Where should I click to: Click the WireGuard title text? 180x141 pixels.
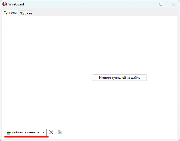(17, 4)
